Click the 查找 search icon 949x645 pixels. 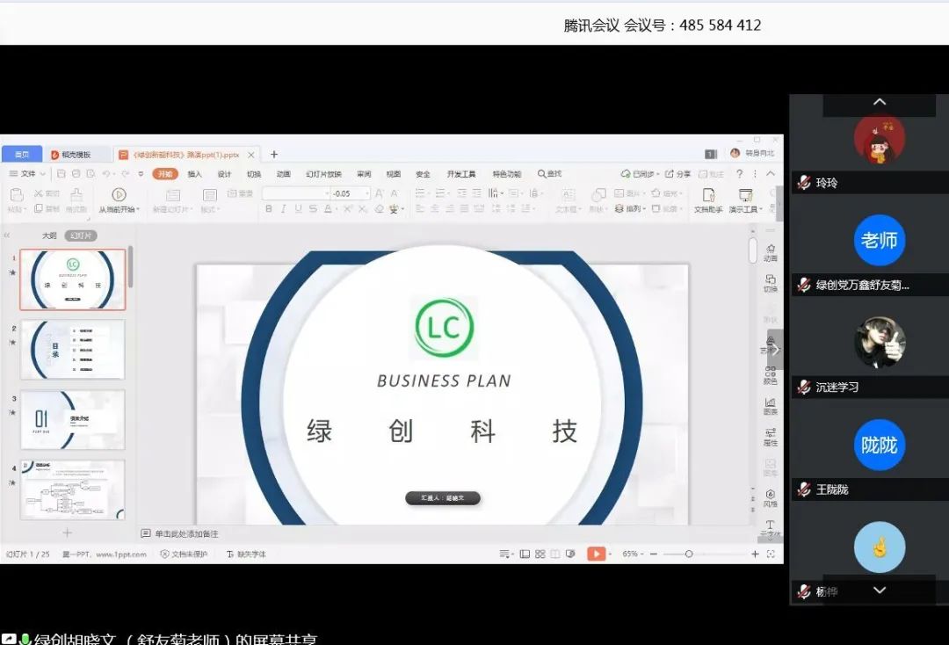coord(541,174)
